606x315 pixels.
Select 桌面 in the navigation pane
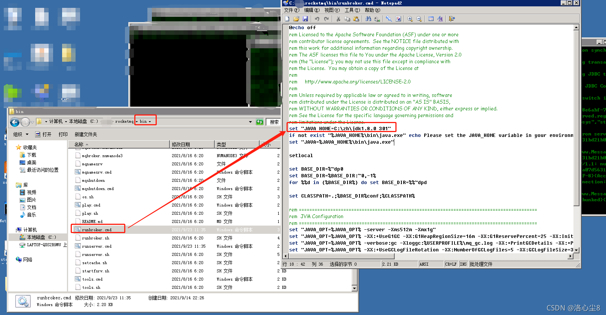[31, 162]
